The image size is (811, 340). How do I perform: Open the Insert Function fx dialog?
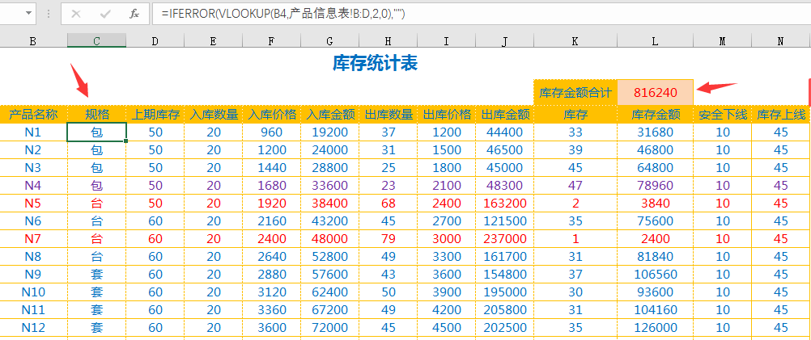click(134, 14)
